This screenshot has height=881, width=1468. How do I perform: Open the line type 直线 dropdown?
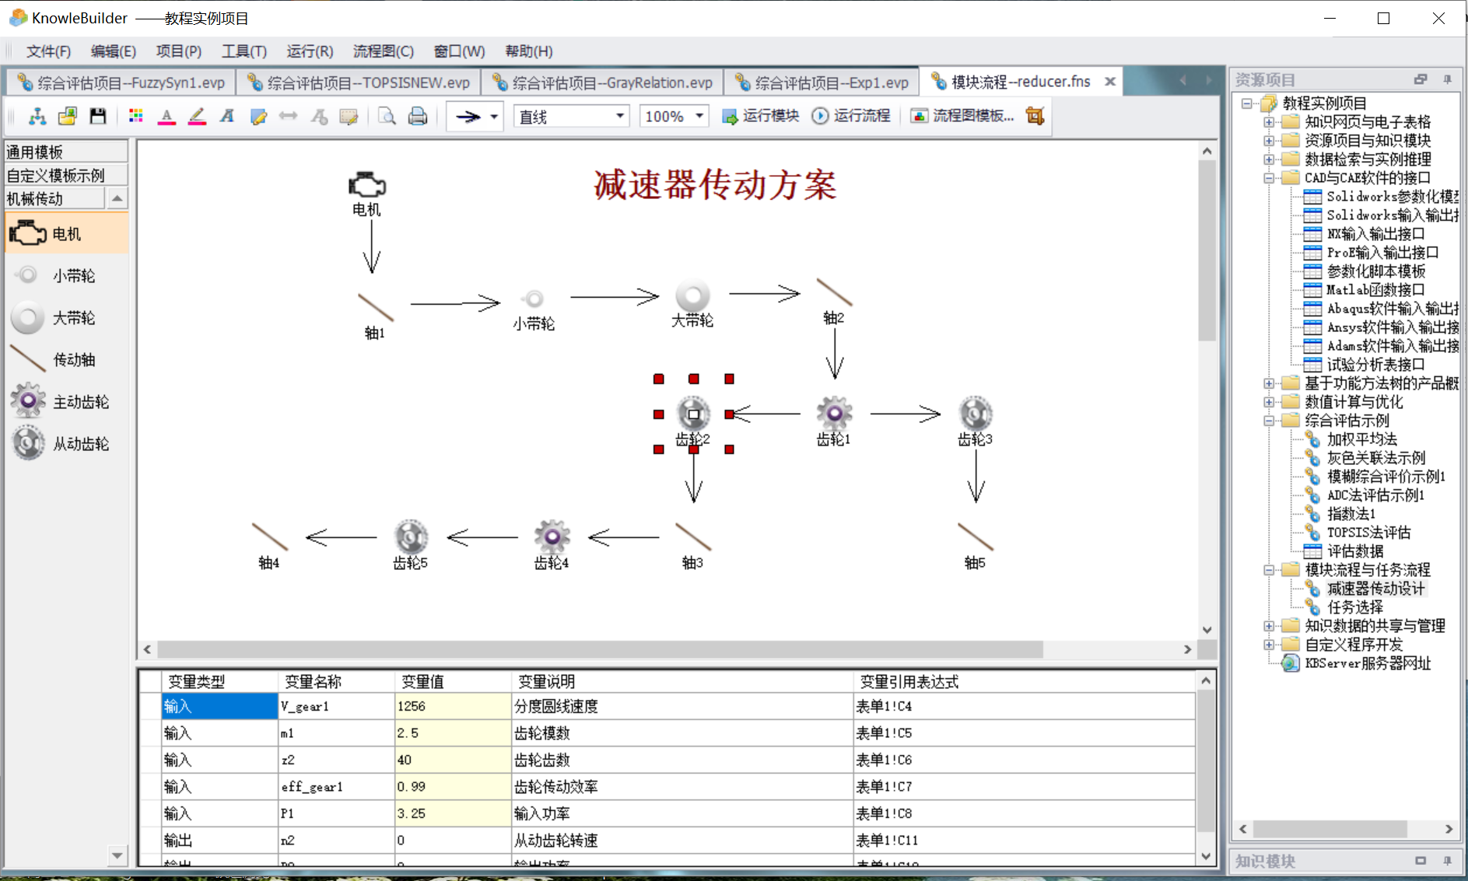620,117
